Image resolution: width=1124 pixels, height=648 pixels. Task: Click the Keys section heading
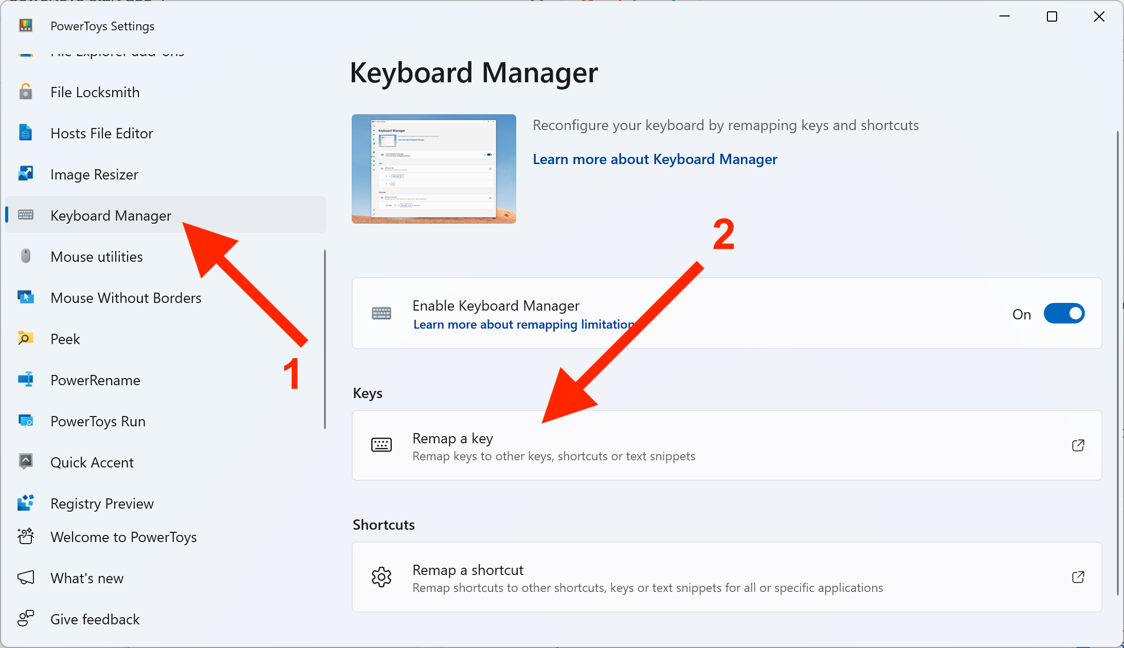point(368,393)
